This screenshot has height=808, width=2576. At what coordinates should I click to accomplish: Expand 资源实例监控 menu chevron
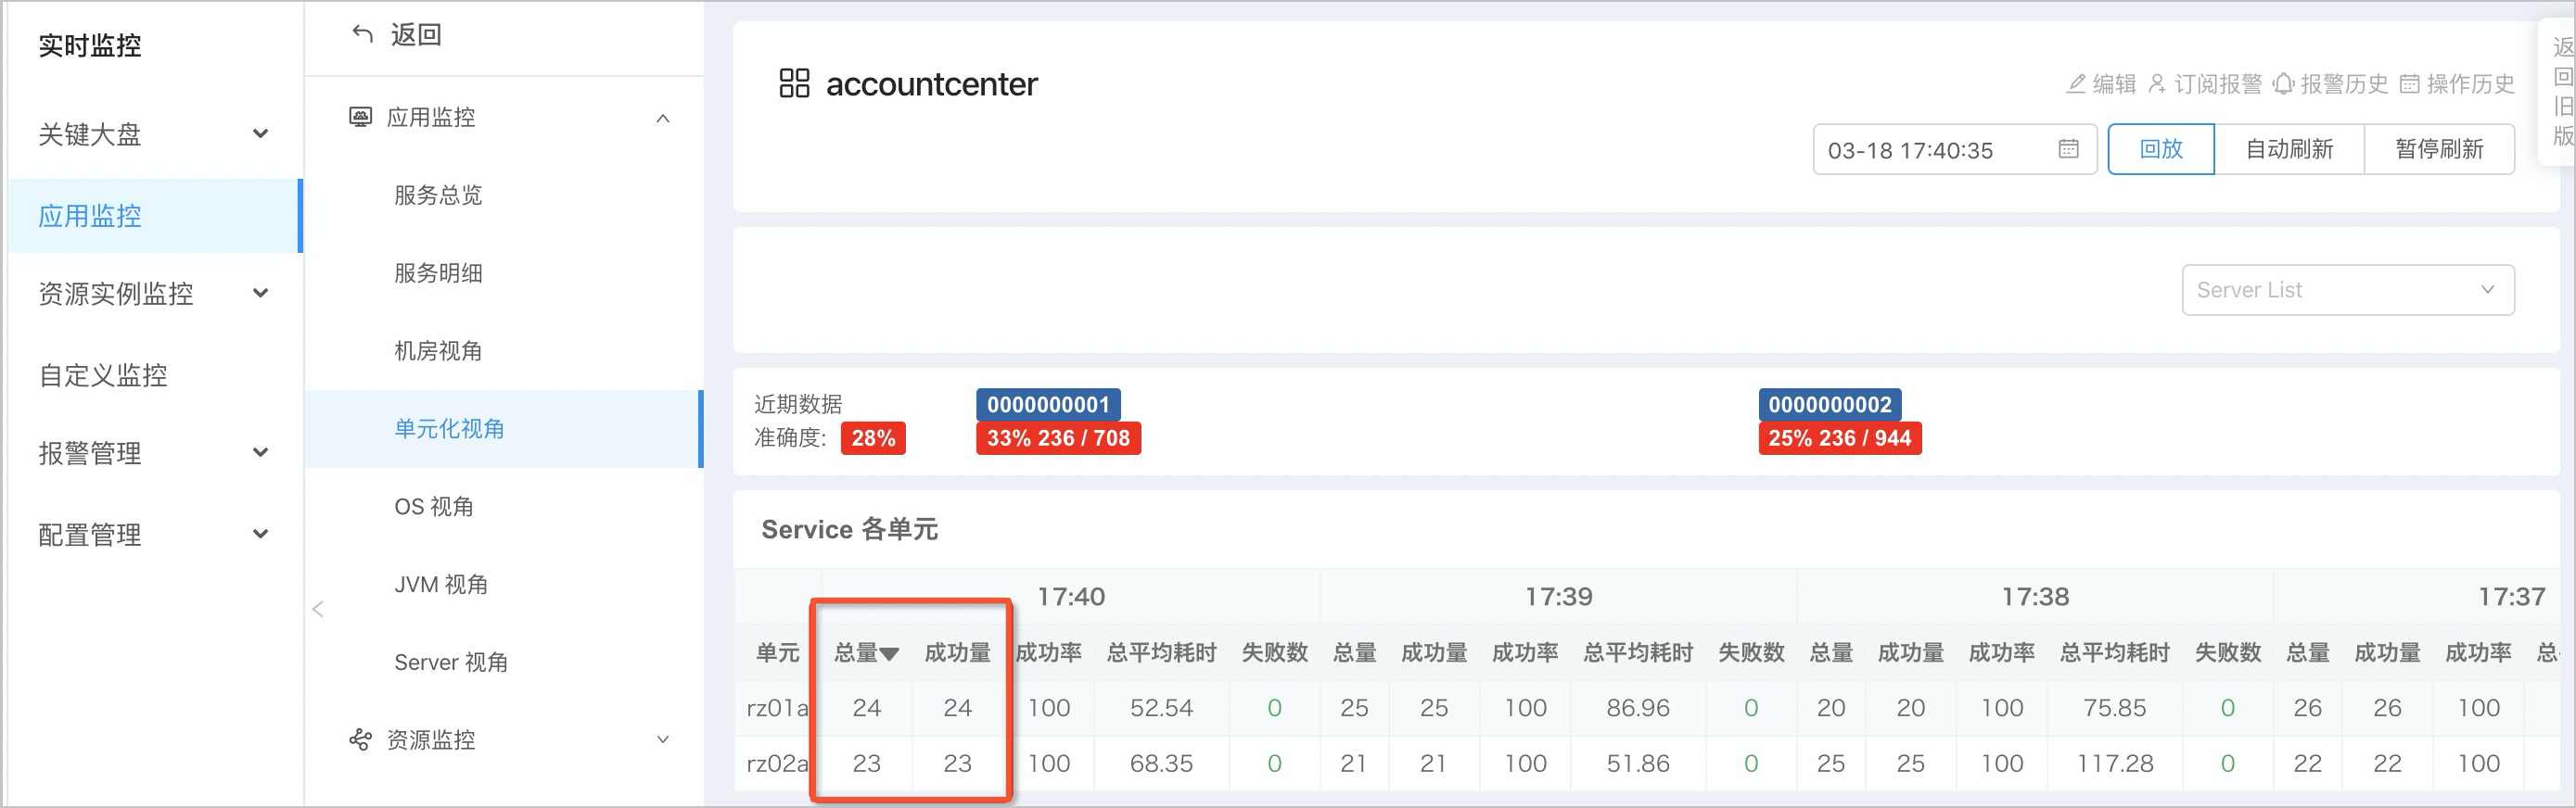(260, 293)
